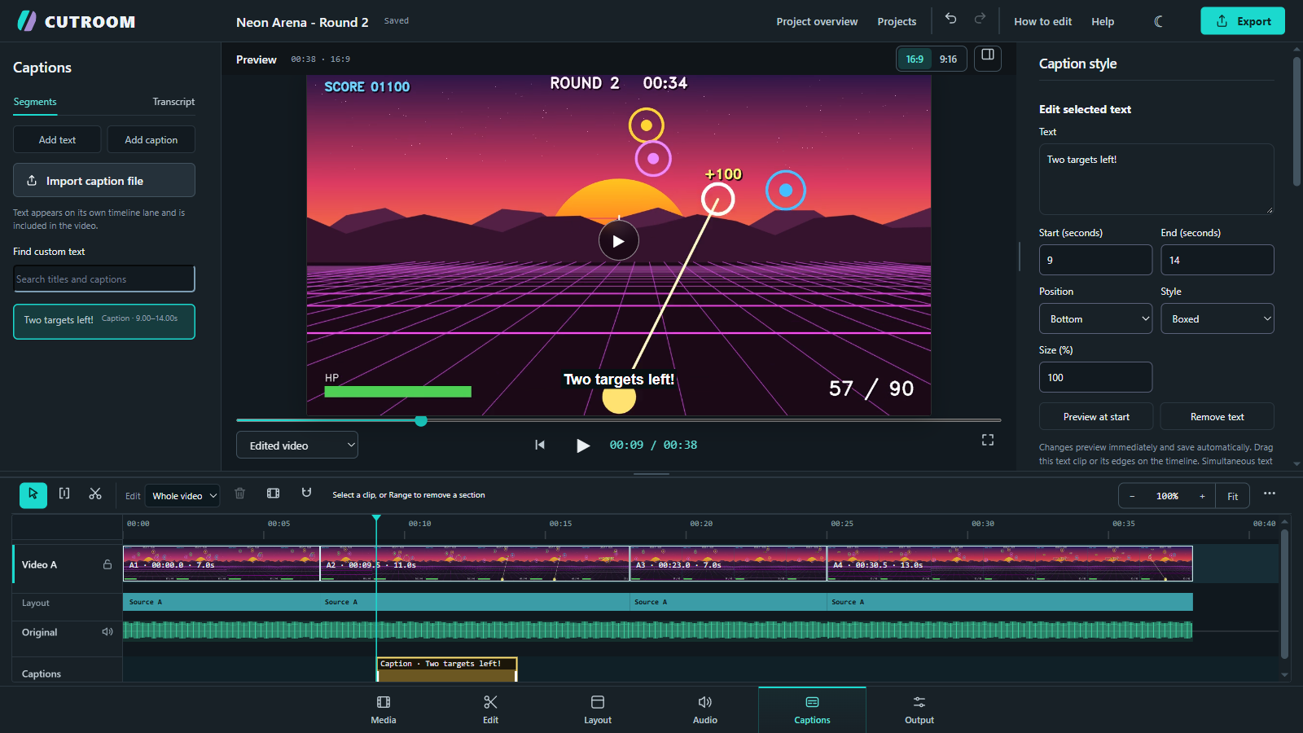Open the Audio bottom tab

pos(705,709)
